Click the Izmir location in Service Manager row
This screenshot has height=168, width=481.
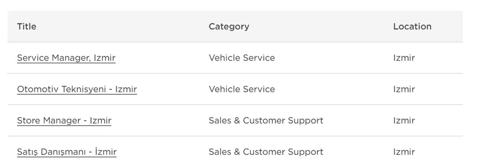[404, 58]
